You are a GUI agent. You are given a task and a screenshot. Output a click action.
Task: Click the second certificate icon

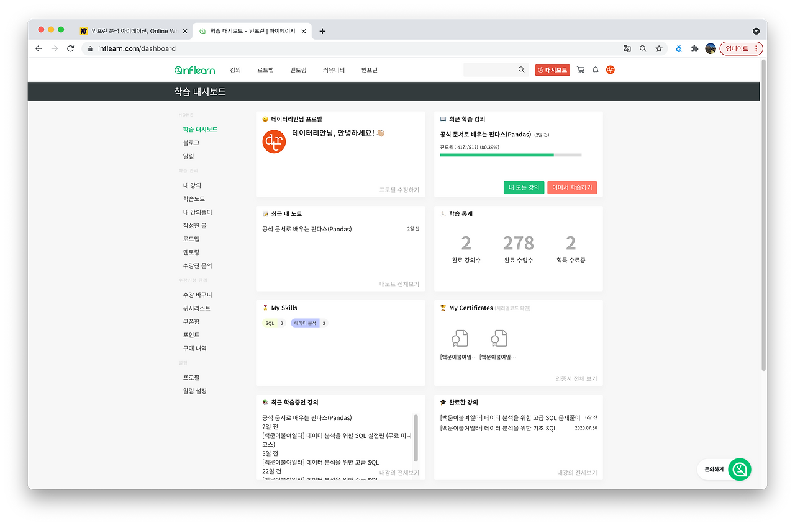pyautogui.click(x=499, y=338)
